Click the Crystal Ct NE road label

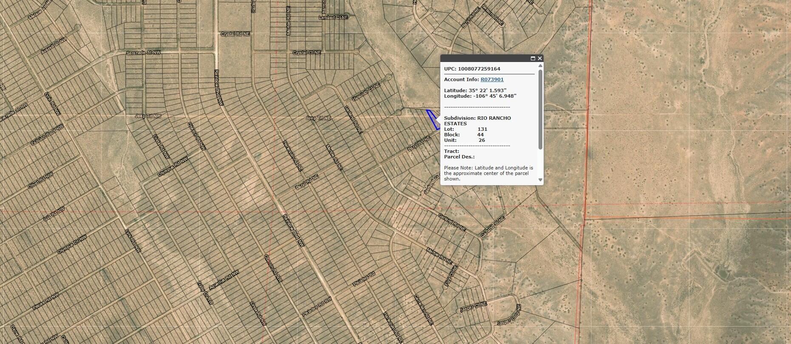coord(307,53)
